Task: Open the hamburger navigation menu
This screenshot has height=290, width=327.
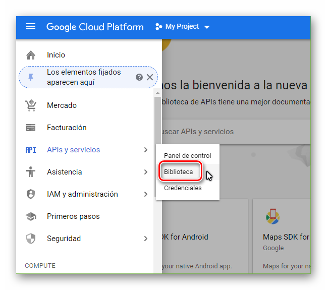Action: [x=31, y=26]
